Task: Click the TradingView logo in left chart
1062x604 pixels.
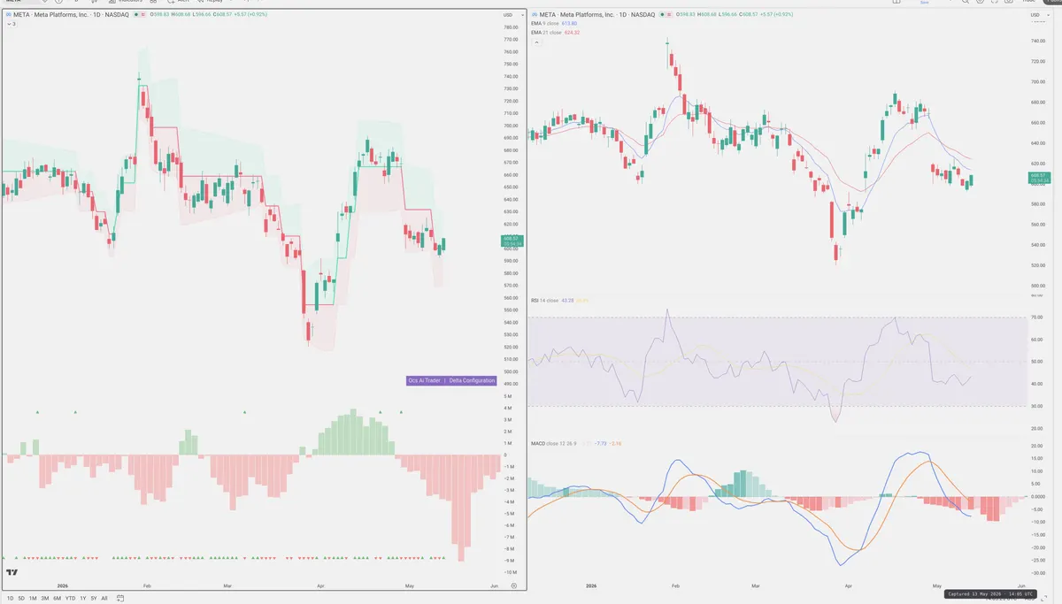Action: pyautogui.click(x=12, y=573)
